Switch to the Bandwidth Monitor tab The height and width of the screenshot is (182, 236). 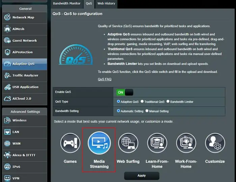[x=67, y=3]
